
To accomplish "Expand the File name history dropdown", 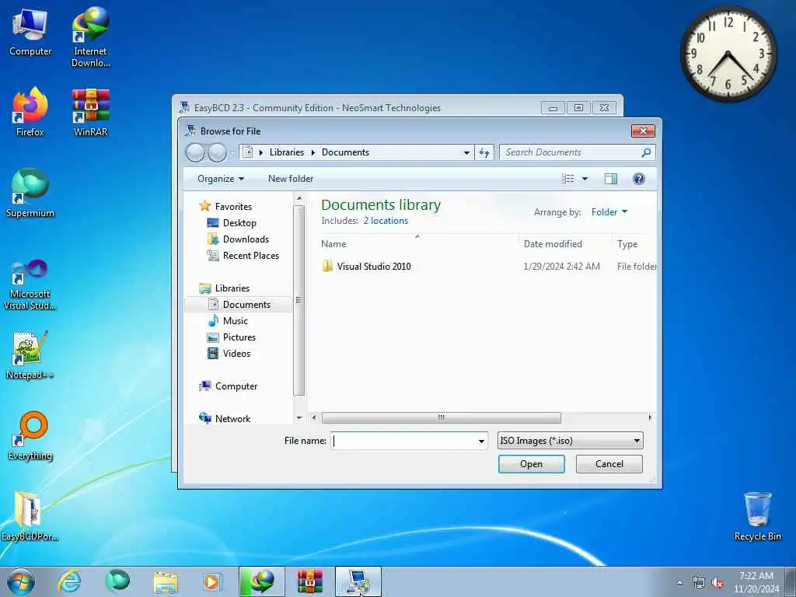I will point(481,442).
